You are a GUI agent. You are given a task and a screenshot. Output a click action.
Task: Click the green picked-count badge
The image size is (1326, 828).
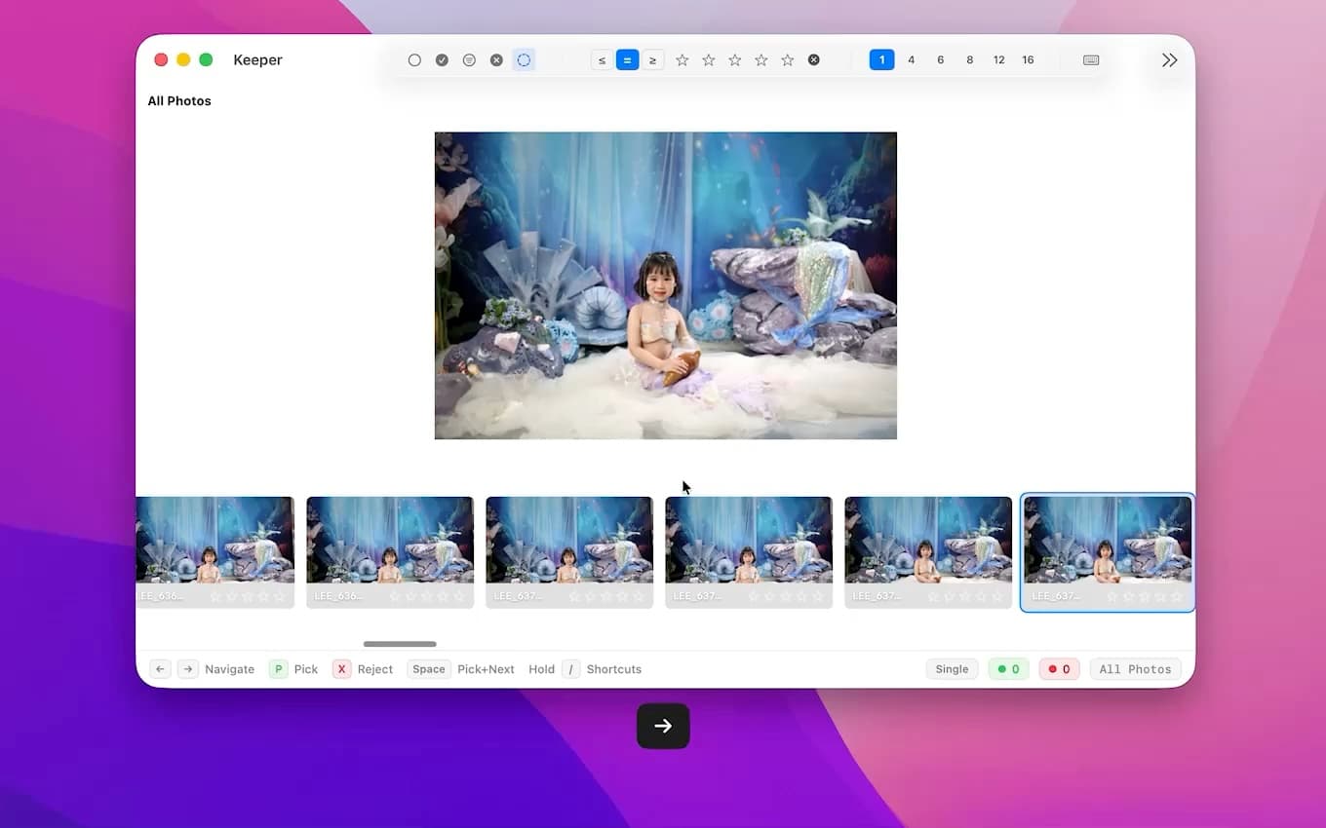pos(1008,669)
